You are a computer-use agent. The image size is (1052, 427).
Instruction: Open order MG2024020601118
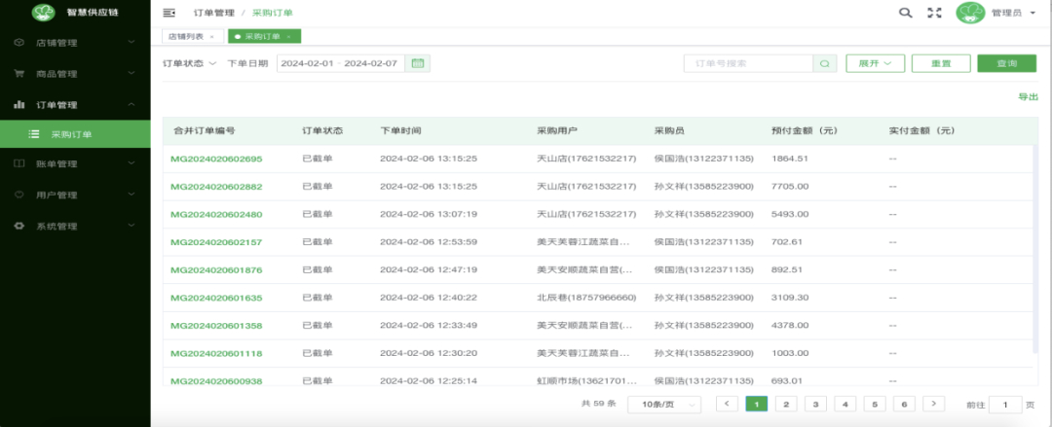click(x=216, y=353)
